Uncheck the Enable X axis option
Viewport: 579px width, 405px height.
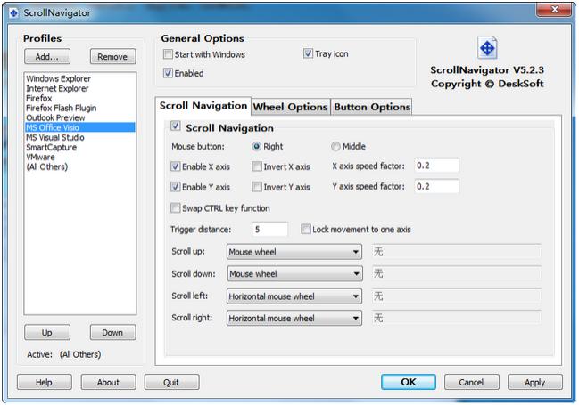175,166
